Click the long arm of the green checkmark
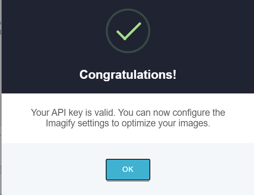The height and width of the screenshot is (195, 254). pyautogui.click(x=133, y=31)
